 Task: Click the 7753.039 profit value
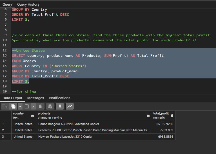pyautogui.click(x=166, y=130)
